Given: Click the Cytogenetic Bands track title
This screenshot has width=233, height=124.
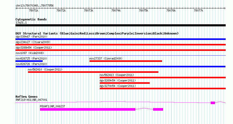Looking at the screenshot, I should coord(31,19).
